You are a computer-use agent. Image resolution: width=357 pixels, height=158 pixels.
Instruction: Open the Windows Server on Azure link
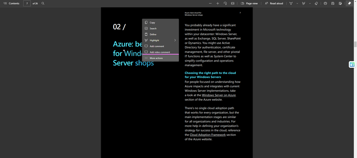pyautogui.click(x=219, y=95)
